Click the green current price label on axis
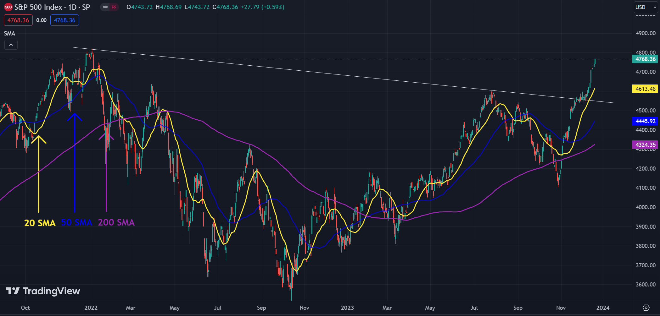This screenshot has height=316, width=660. click(x=645, y=59)
